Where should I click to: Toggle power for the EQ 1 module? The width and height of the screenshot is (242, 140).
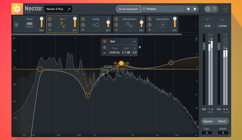point(50,19)
